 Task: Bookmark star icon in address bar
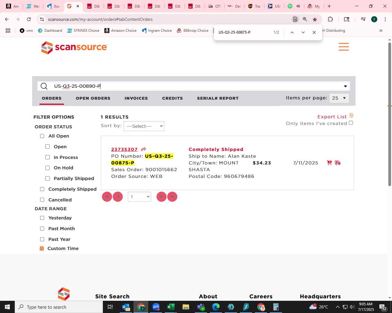(x=315, y=19)
